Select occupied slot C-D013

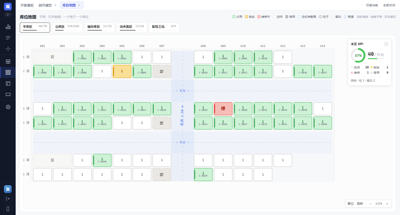[x=62, y=109]
